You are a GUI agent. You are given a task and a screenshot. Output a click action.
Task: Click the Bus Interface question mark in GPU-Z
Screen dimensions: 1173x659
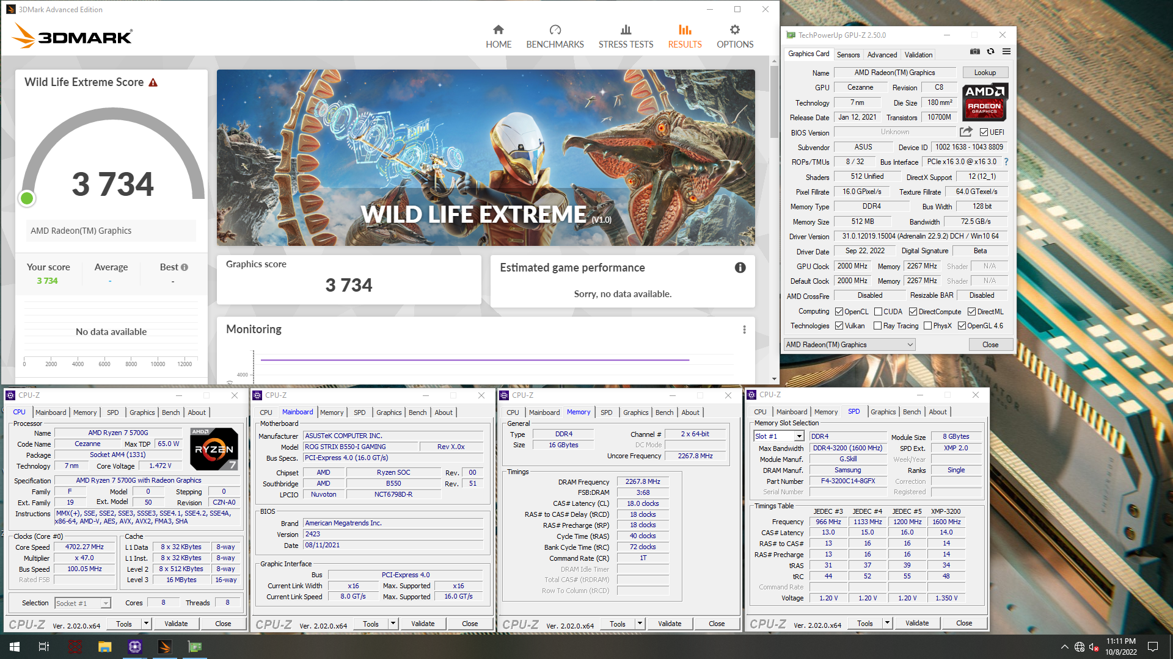[x=1006, y=162]
